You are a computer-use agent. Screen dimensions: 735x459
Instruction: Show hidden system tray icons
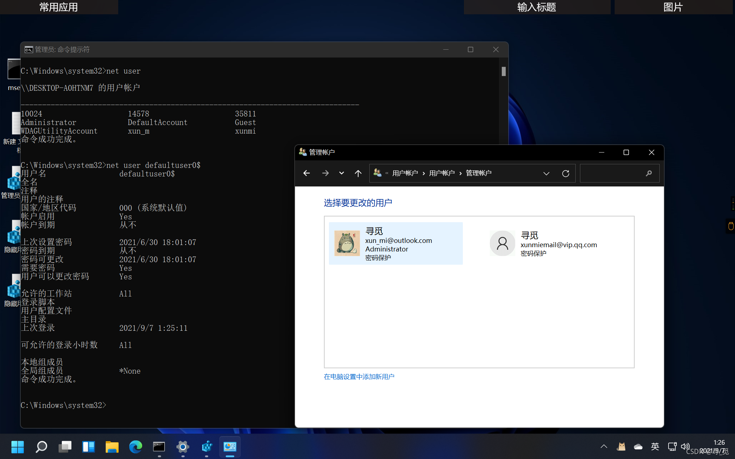point(604,446)
